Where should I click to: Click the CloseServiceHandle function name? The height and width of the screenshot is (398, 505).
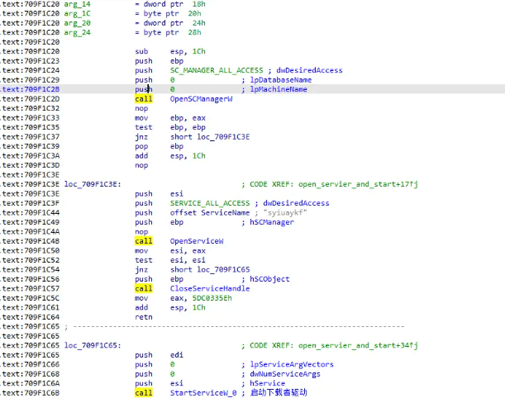coord(205,288)
